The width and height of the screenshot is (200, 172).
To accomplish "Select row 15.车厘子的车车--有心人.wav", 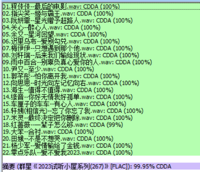I will coord(101,104).
